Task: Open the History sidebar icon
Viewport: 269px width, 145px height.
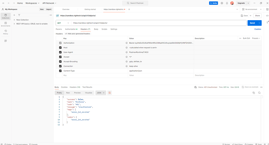Action: click(6, 32)
